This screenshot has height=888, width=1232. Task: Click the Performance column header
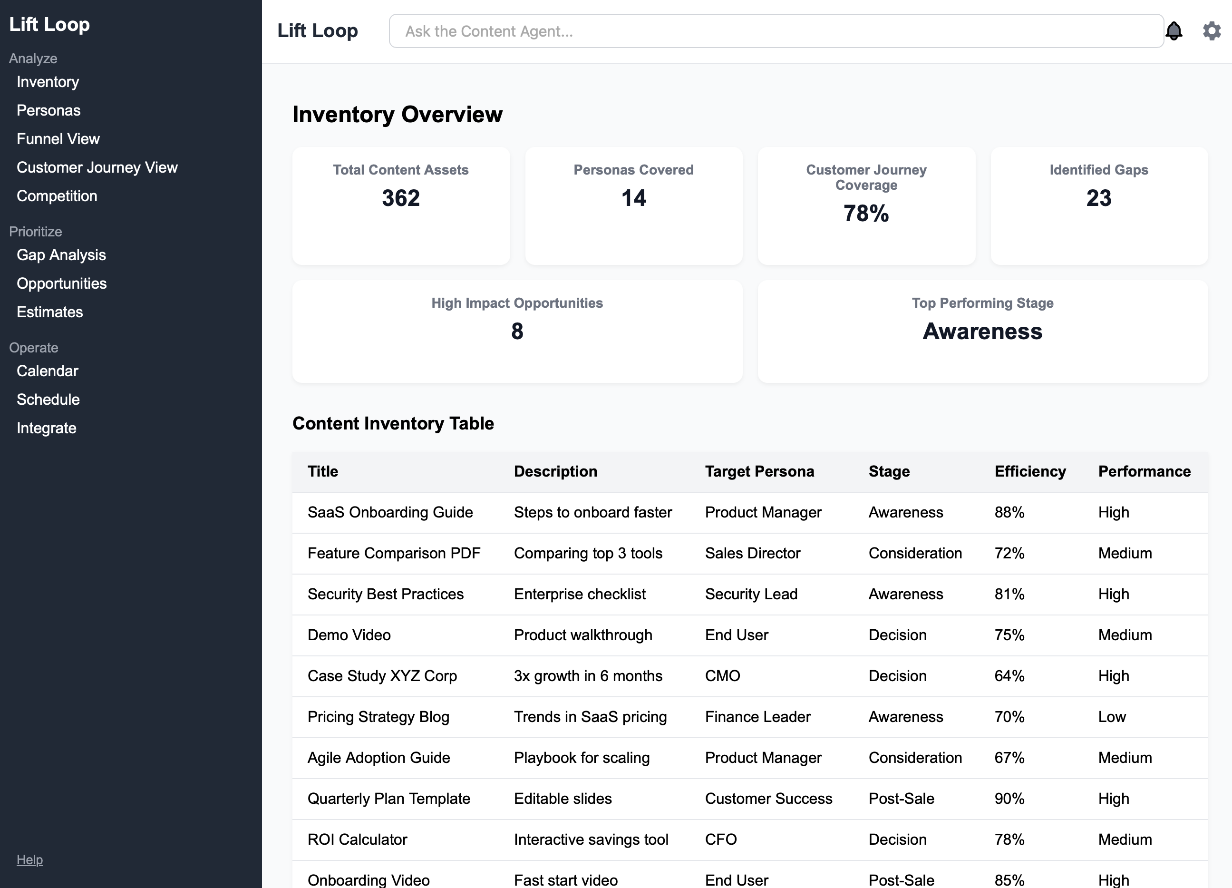pyautogui.click(x=1144, y=471)
